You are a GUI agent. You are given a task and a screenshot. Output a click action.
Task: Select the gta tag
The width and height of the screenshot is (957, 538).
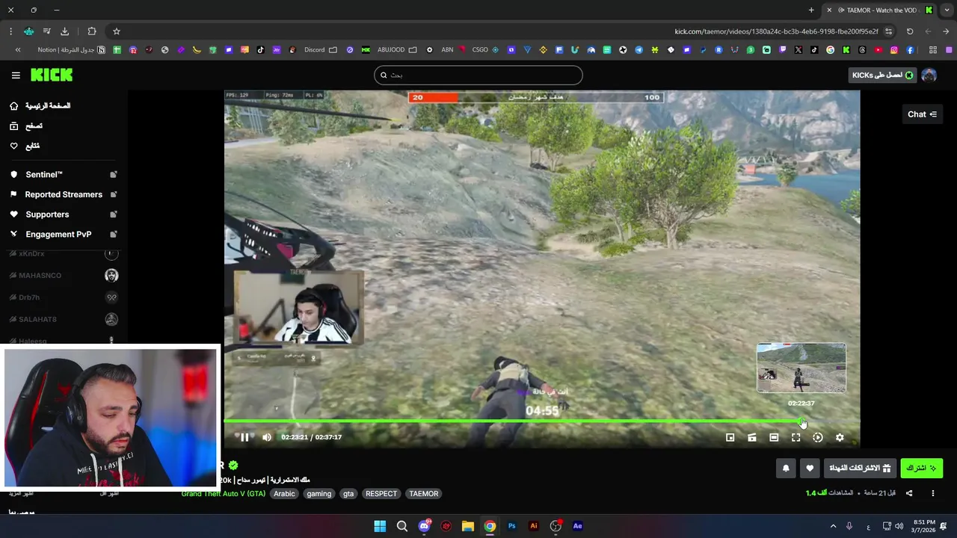coord(348,493)
